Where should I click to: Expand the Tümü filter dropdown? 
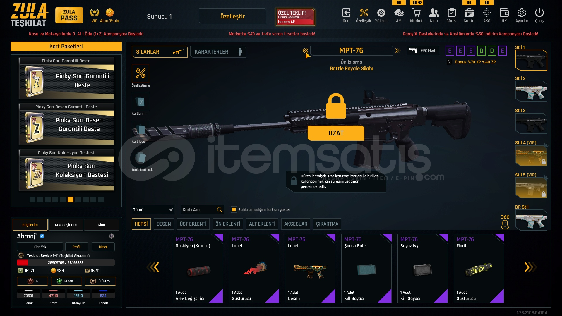(153, 209)
